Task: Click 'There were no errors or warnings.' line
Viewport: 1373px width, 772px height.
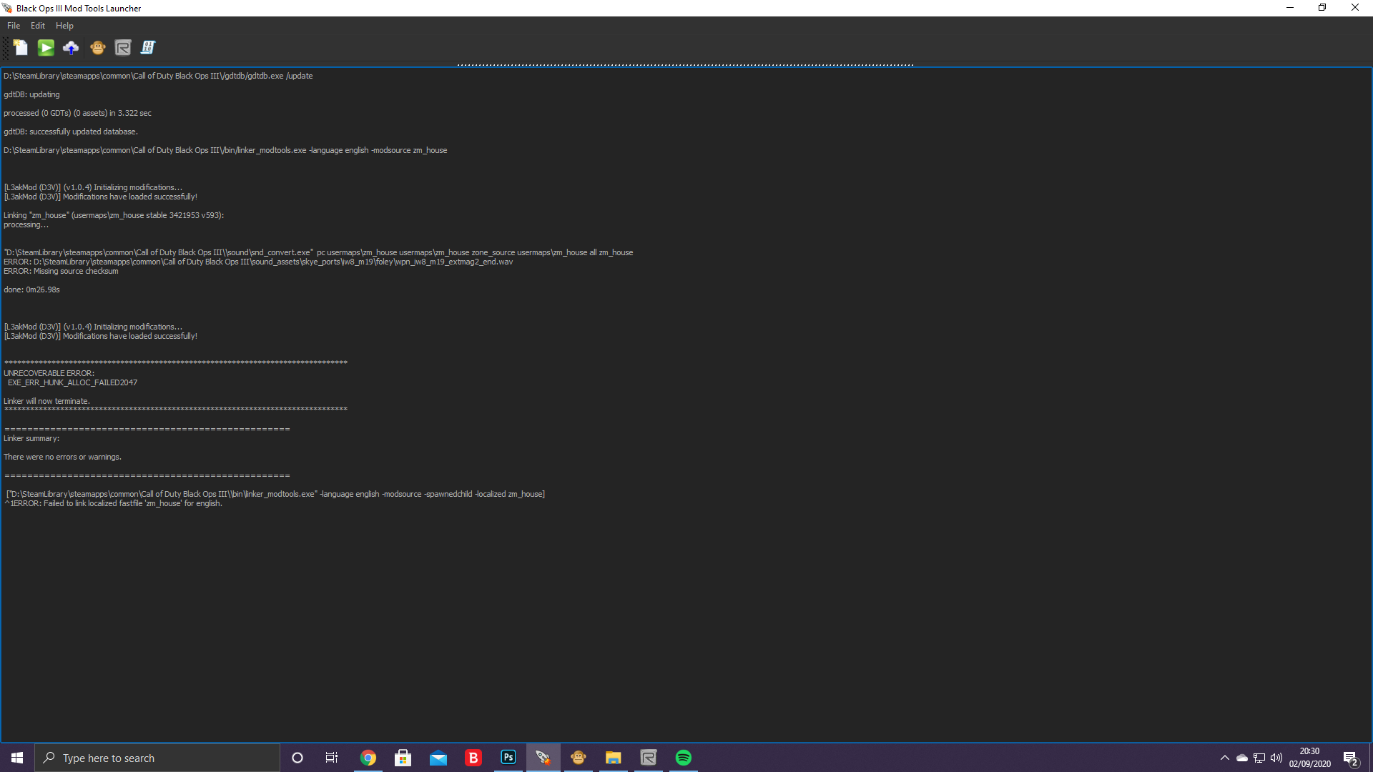Action: pos(62,457)
